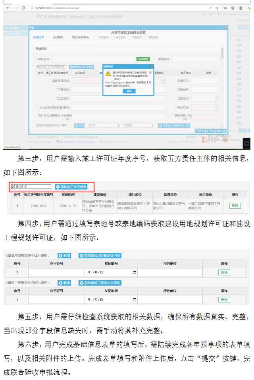Click the favorites star icon in address bar
The width and height of the screenshot is (254, 380).
click(217, 8)
